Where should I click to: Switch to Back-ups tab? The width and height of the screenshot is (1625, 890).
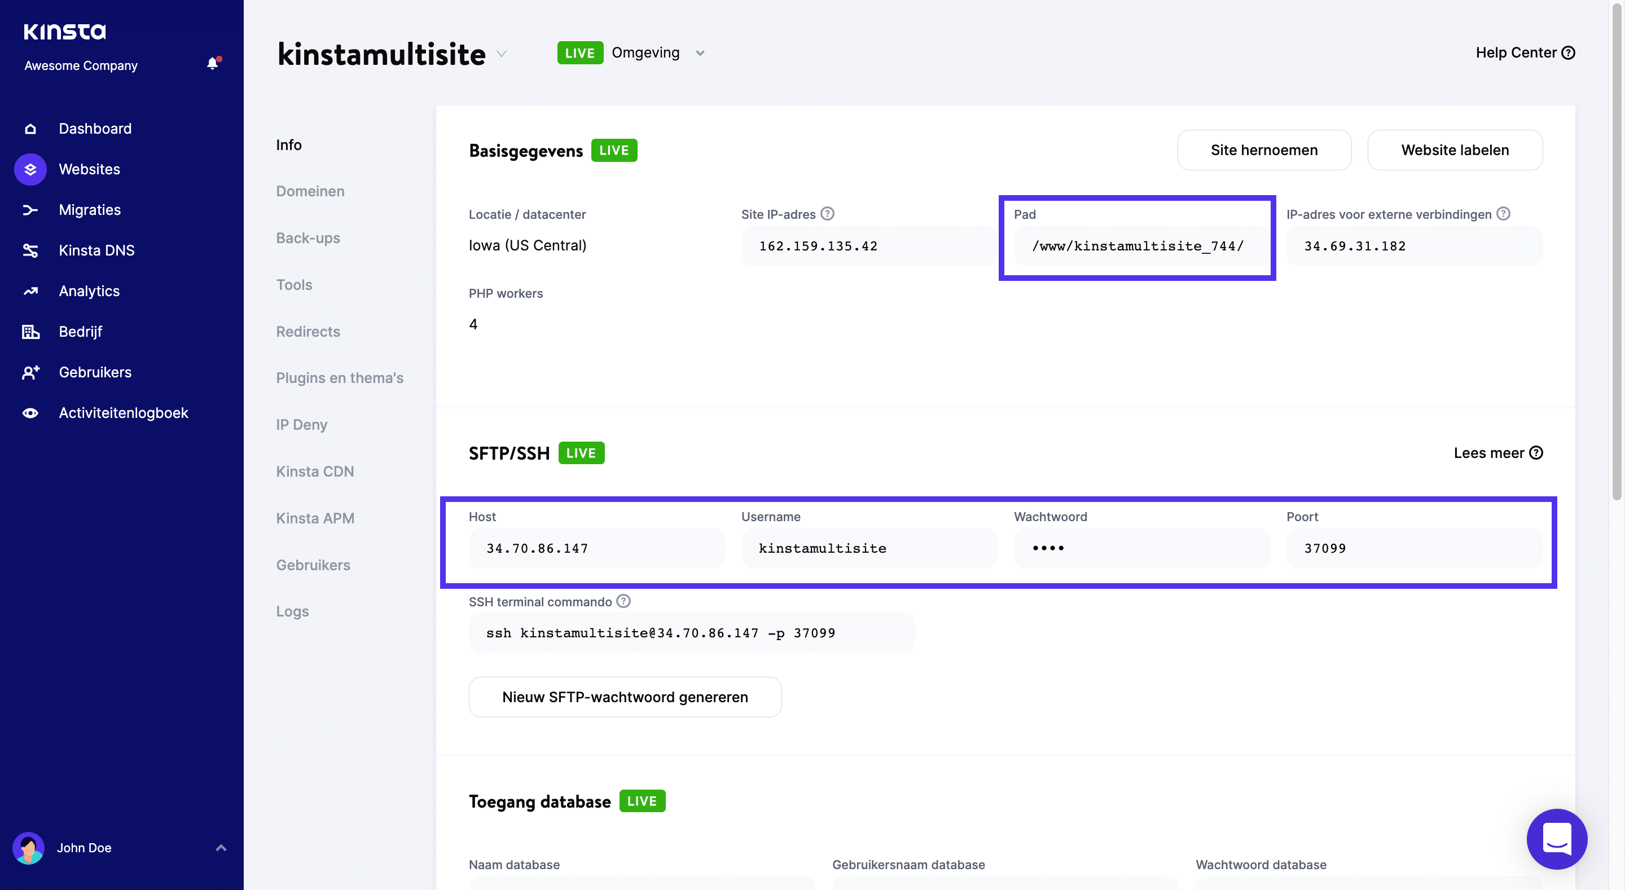tap(308, 238)
